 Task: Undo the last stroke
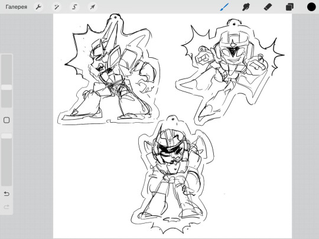6,194
